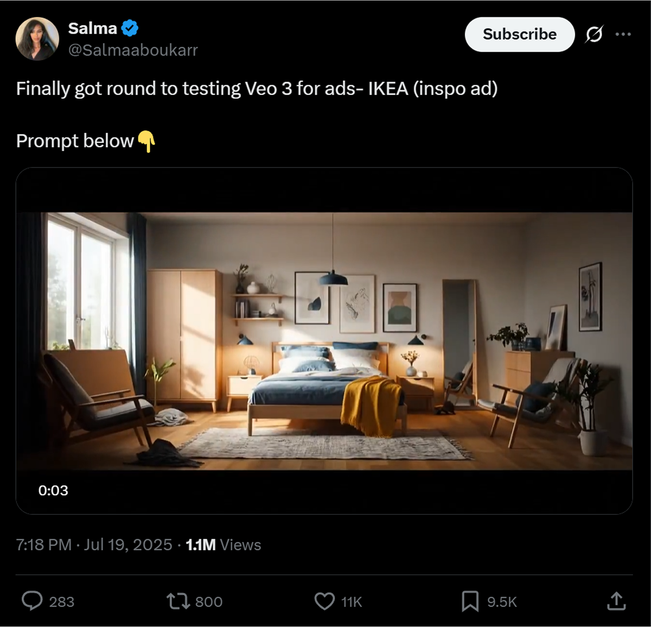
Task: Open the three-dot More options menu
Action: point(623,34)
